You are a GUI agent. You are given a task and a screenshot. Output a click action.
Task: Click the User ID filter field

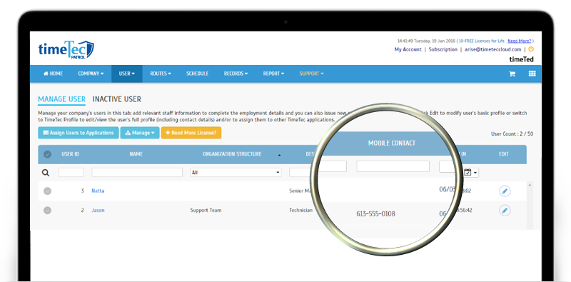click(71, 173)
